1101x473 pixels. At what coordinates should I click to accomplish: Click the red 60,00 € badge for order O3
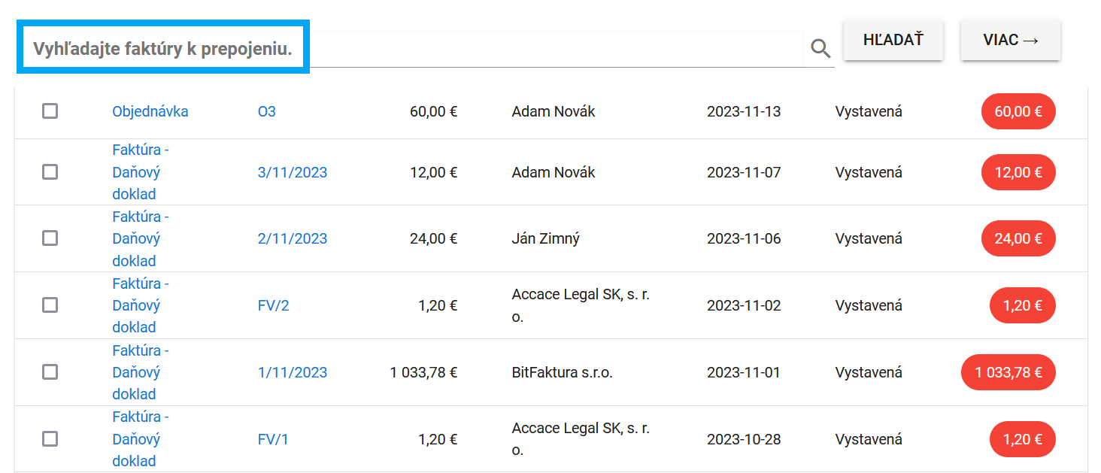point(1018,111)
